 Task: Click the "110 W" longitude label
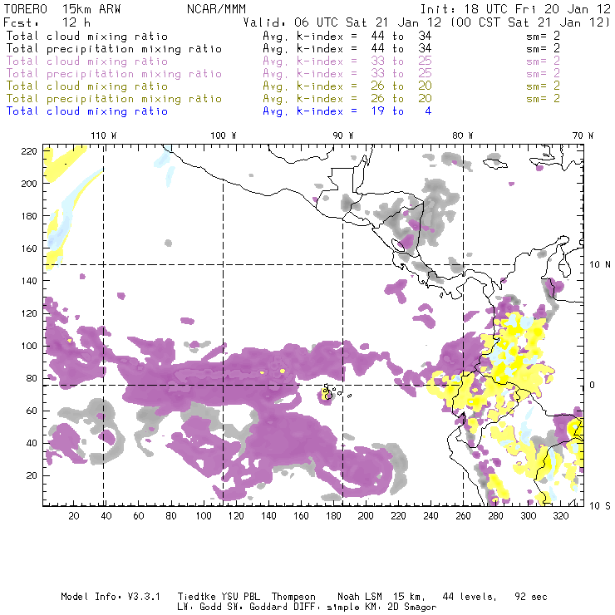point(104,135)
